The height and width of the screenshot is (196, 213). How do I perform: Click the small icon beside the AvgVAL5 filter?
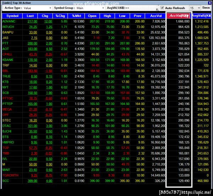click(157, 9)
